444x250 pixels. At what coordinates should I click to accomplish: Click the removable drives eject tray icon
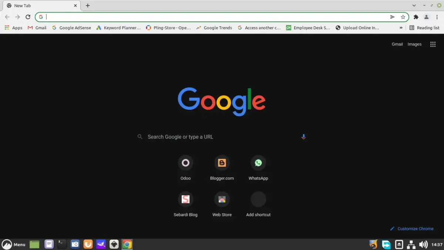(399, 244)
